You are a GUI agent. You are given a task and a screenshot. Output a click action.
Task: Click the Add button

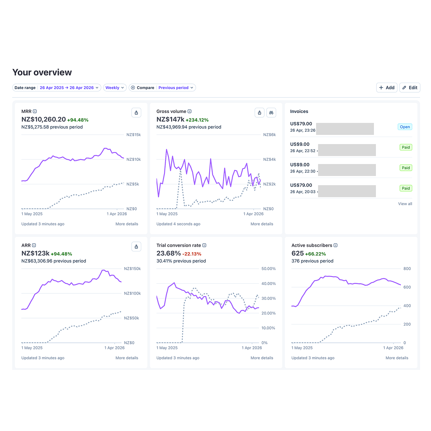[387, 88]
